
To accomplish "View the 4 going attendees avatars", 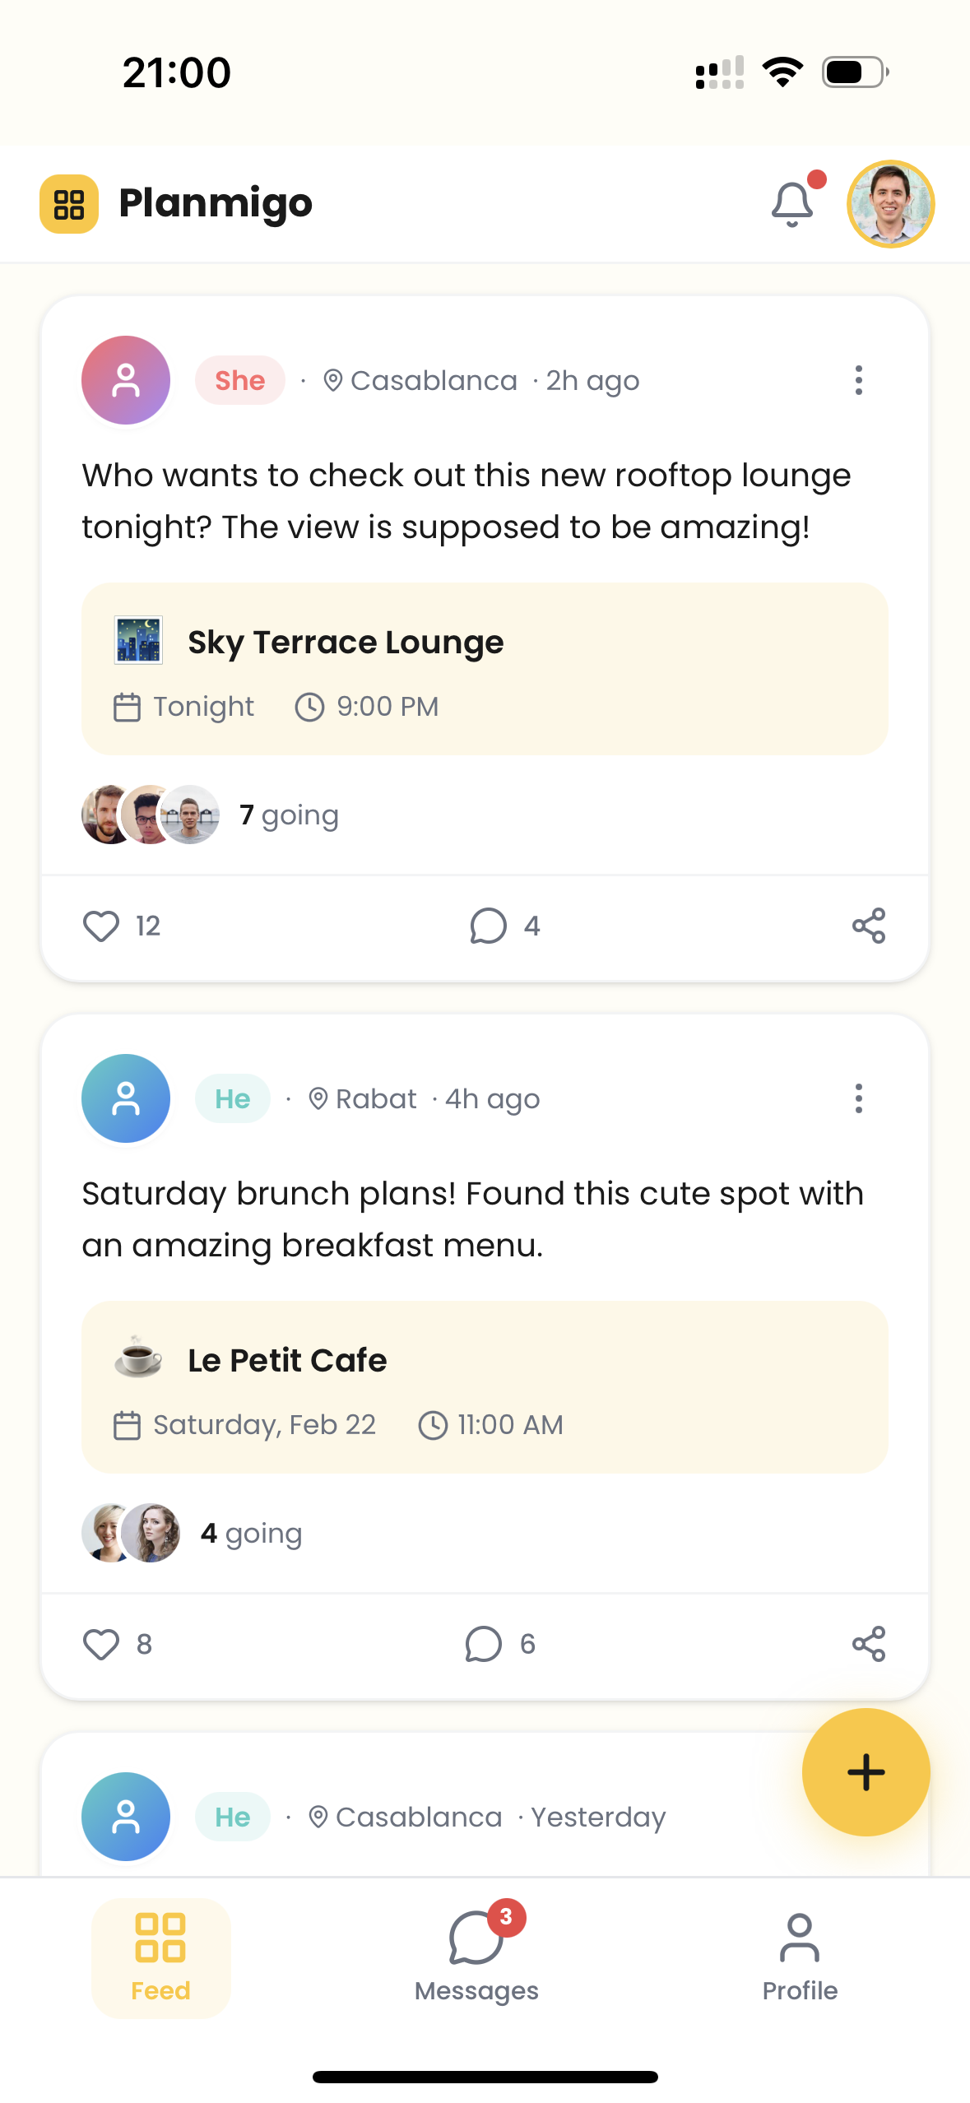I will [132, 1533].
